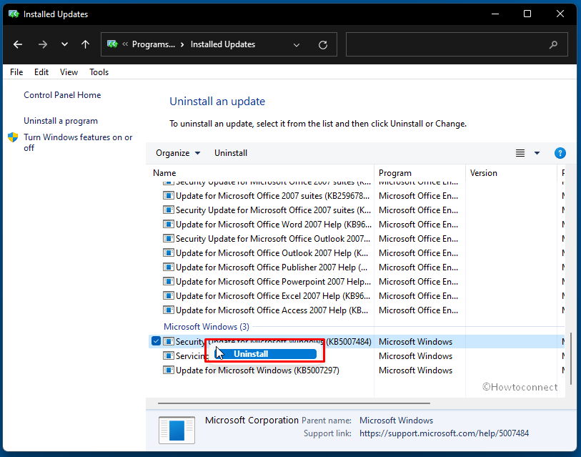Image resolution: width=581 pixels, height=457 pixels.
Task: Click the icon of Office Powerpoint 2007 Help update
Action: [x=169, y=282]
